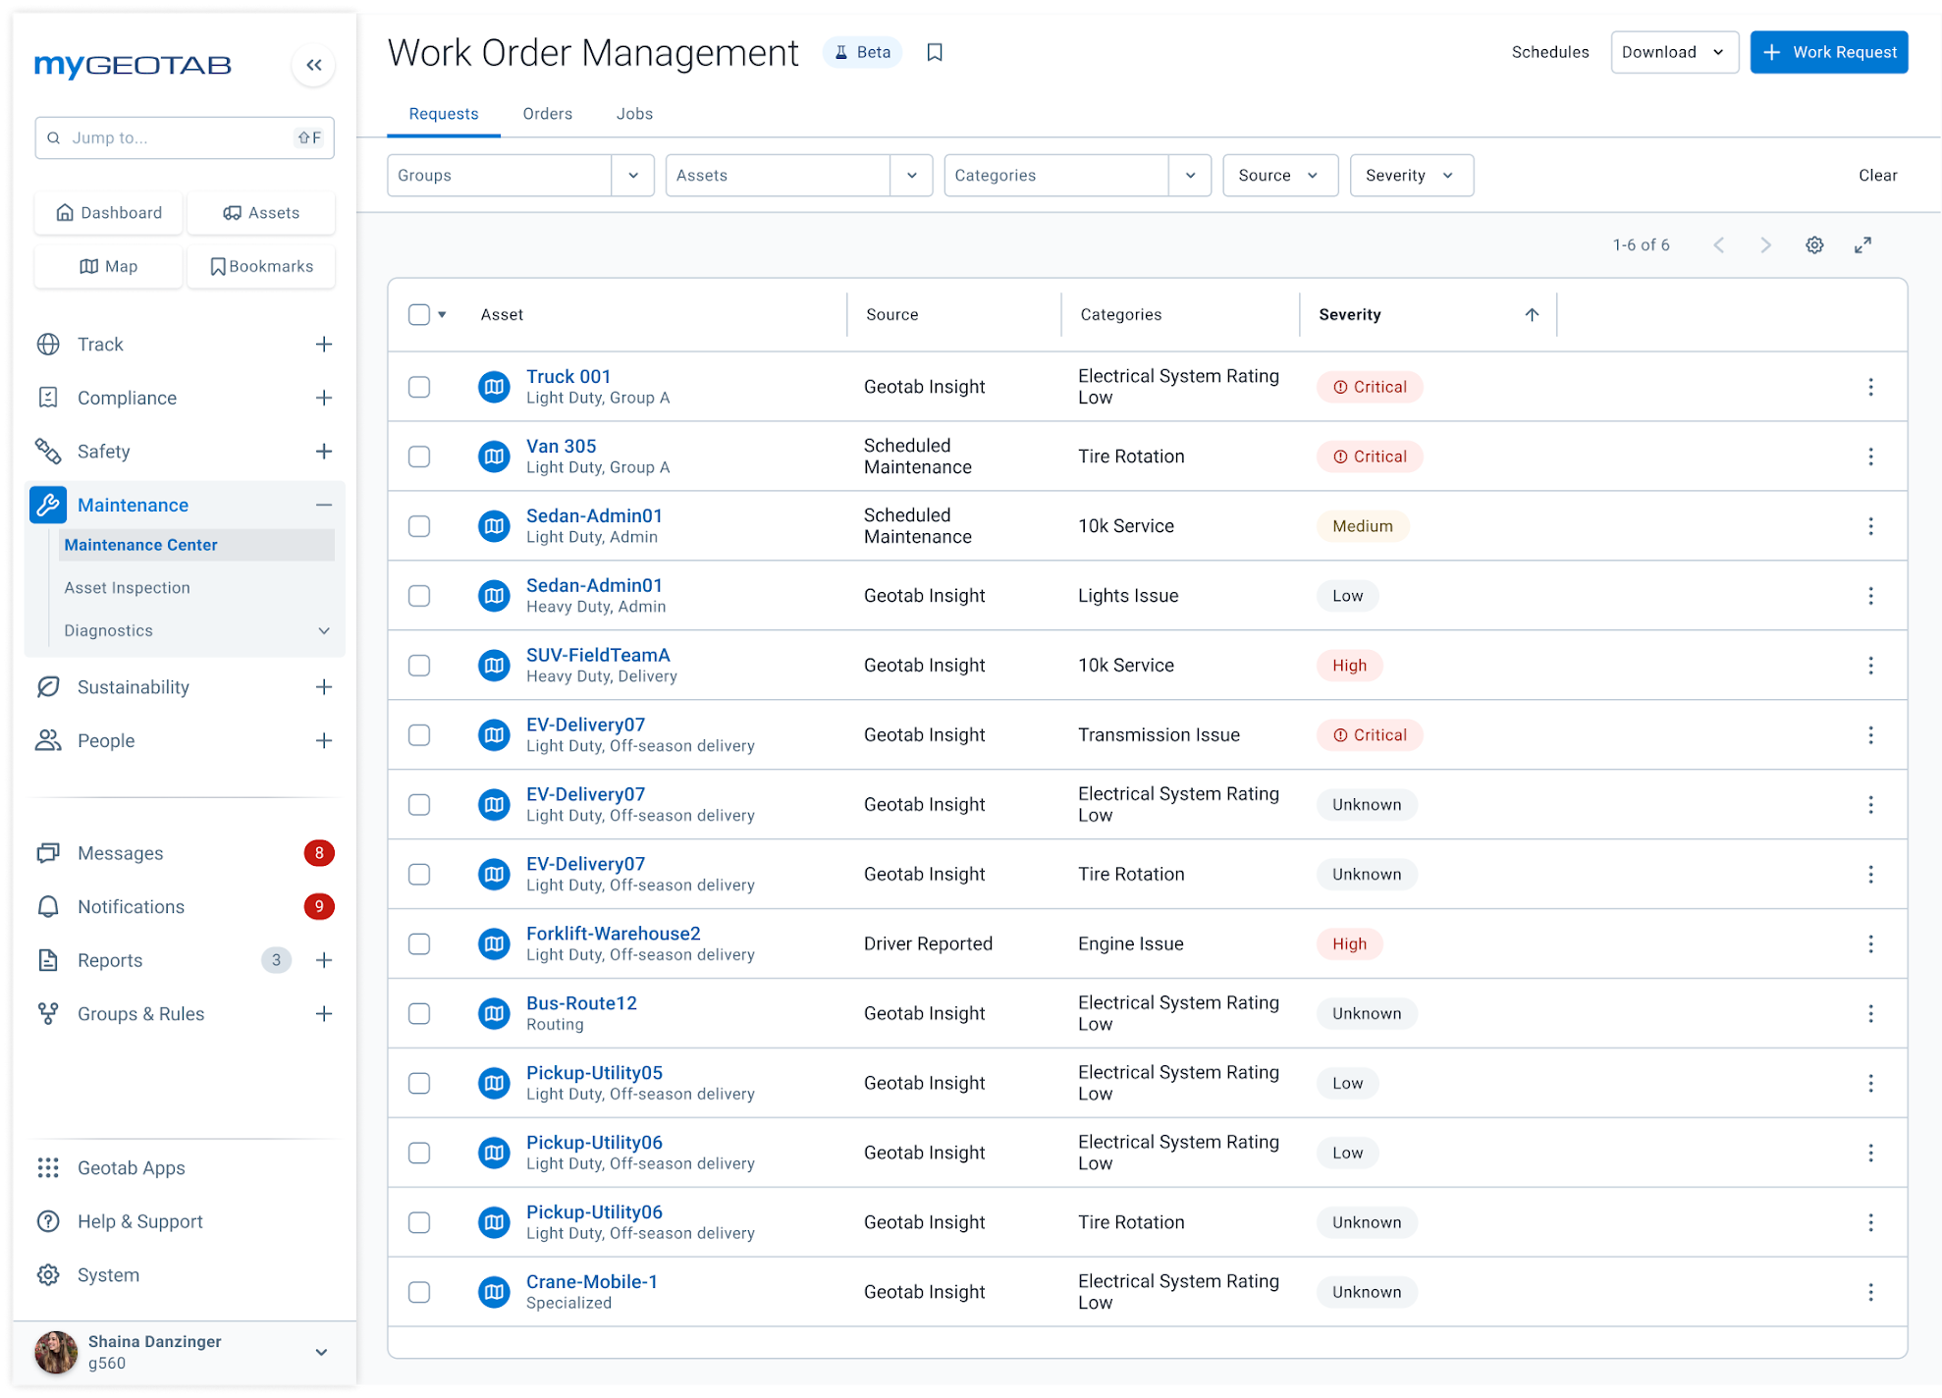Collapse the Maintenance section in the sidebar
The image size is (1942, 1398).
click(x=324, y=505)
